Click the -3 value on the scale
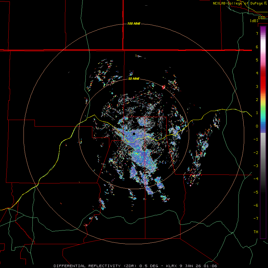268x268 pixels. (x=256, y=166)
